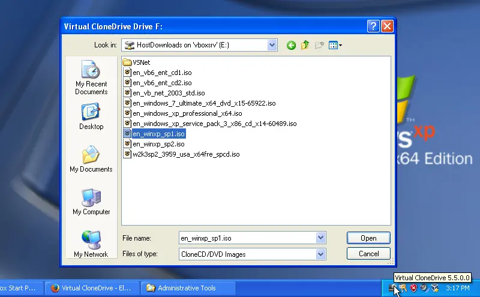The image size is (480, 297).
Task: Select en_winxp_sp2.iso file icon
Action: [x=127, y=143]
